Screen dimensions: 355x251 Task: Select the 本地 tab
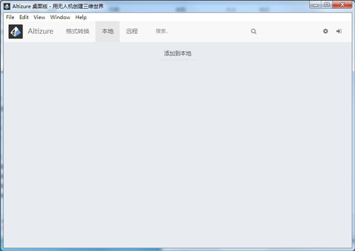[108, 31]
